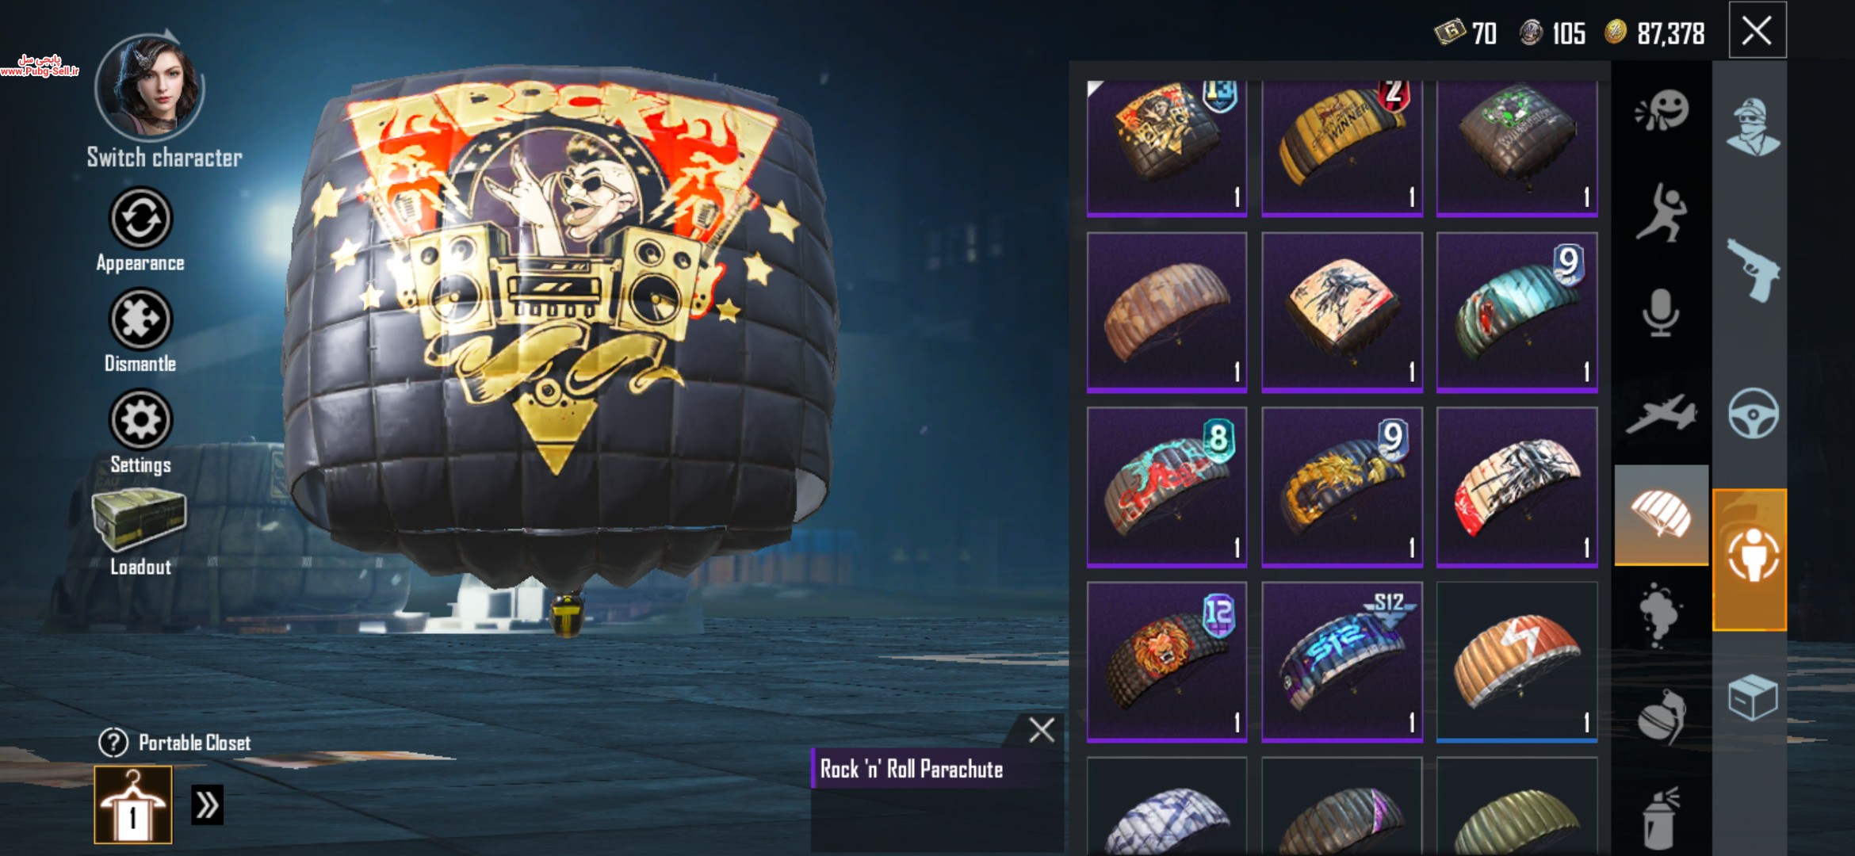Select the grenade skin category
The width and height of the screenshot is (1855, 856).
point(1661,717)
